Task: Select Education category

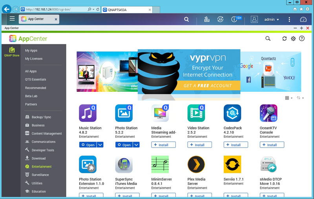Action: point(35,192)
